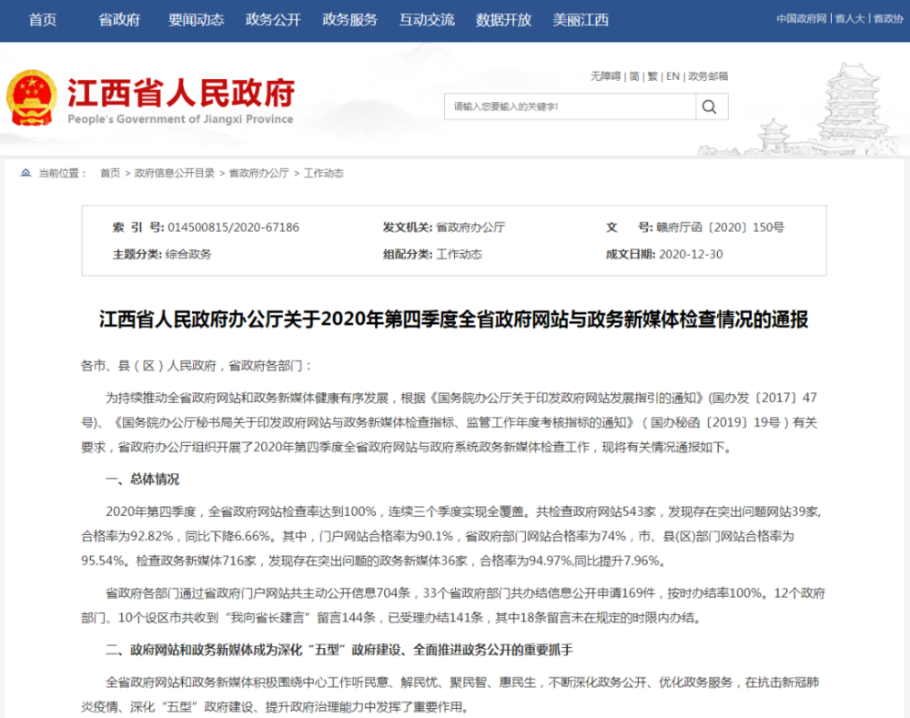Visit the 中国政府网 link
This screenshot has height=718, width=910.
(x=802, y=18)
